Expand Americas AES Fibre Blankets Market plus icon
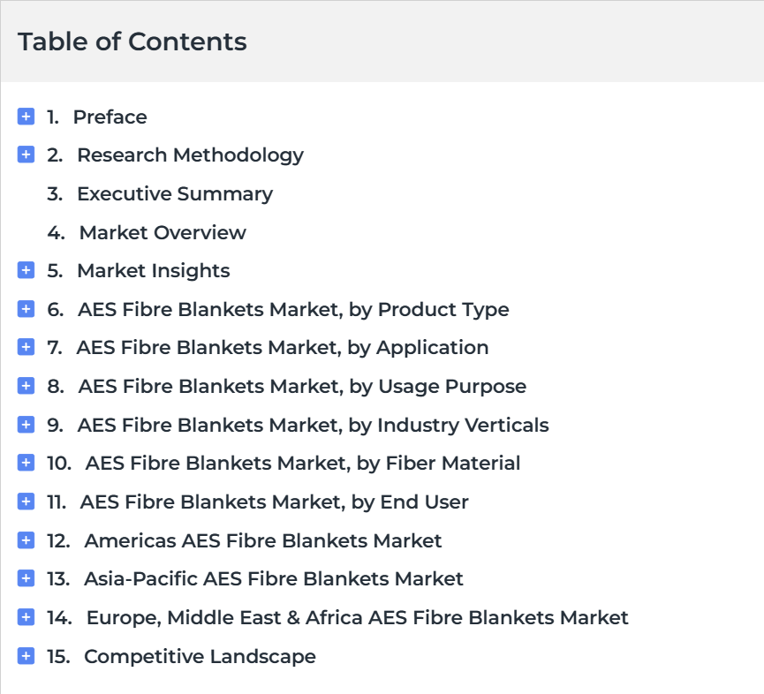 pos(26,539)
